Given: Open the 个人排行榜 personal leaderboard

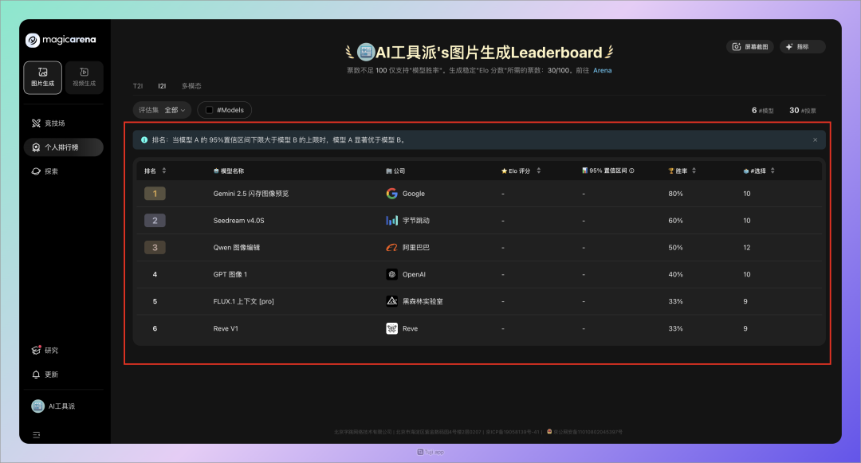Looking at the screenshot, I should (63, 147).
